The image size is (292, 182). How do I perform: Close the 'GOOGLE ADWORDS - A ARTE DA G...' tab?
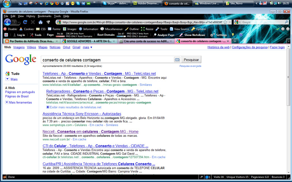[114, 41]
